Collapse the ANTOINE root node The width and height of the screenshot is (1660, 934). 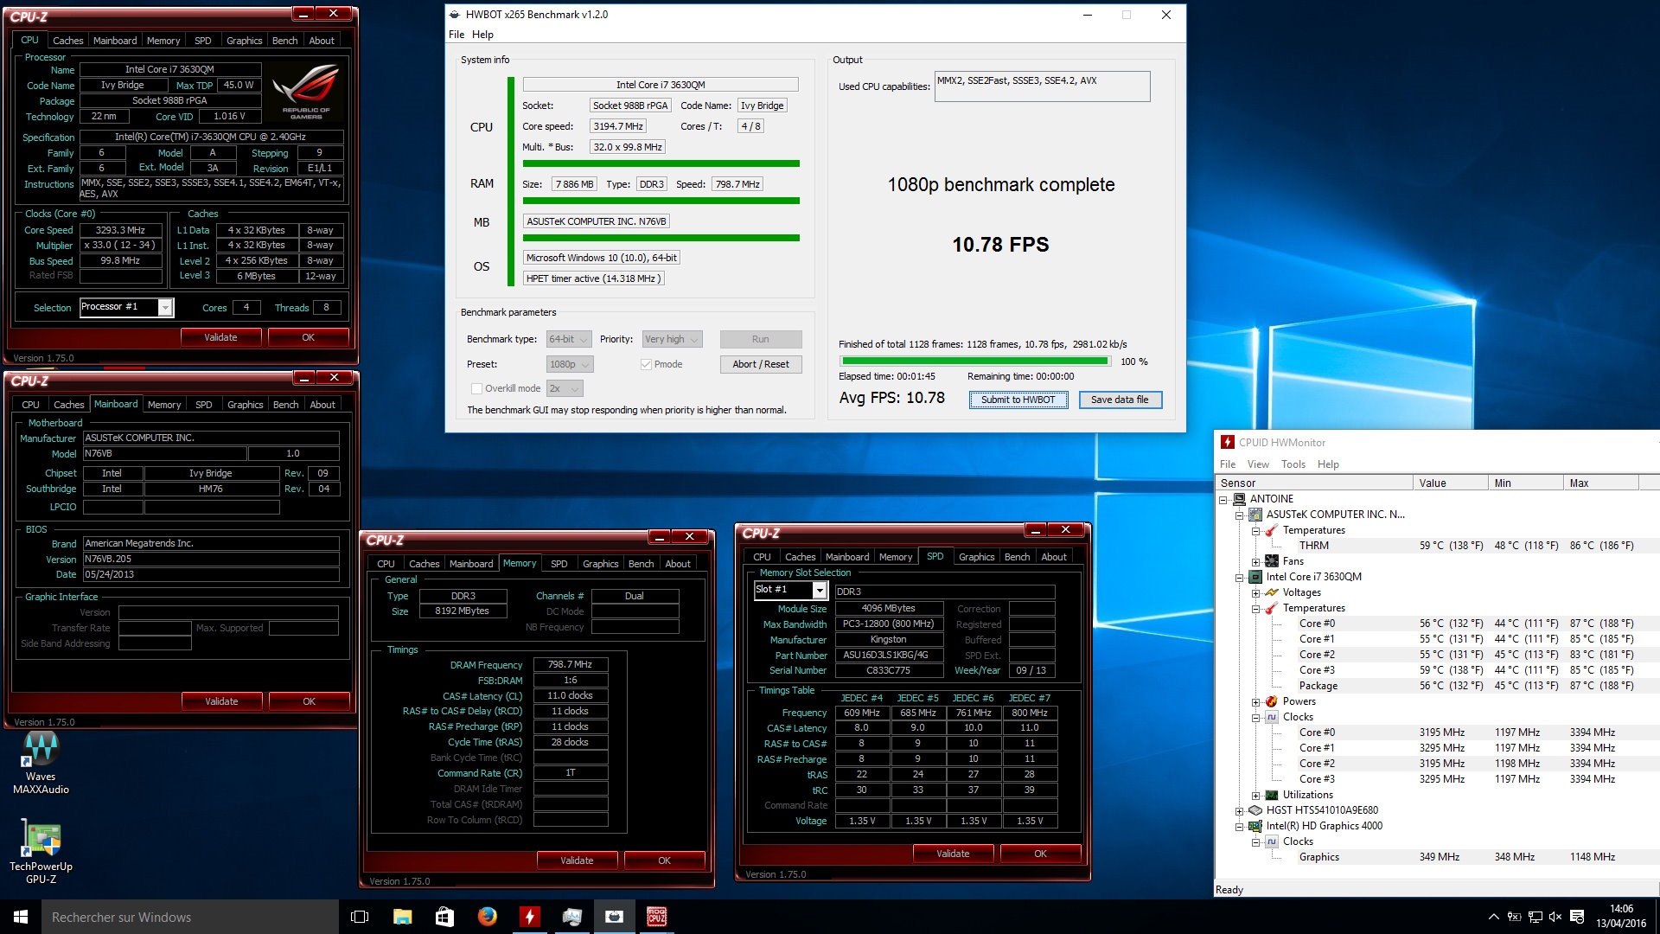[1223, 500]
